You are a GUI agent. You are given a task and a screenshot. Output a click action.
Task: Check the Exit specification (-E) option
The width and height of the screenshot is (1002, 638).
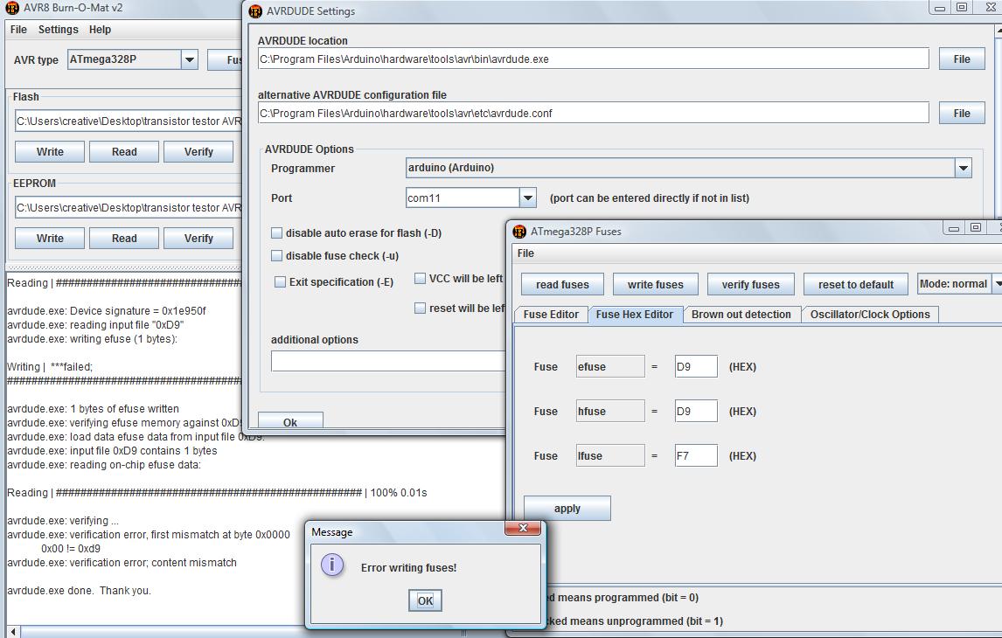[280, 281]
